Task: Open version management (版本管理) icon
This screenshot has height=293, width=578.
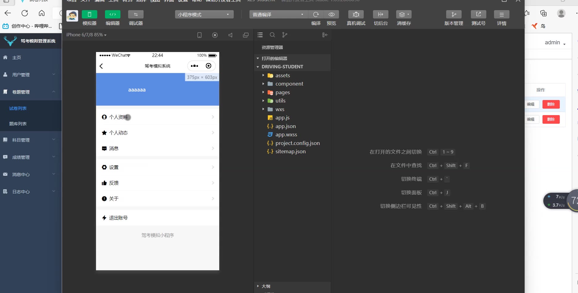Action: pos(454,14)
